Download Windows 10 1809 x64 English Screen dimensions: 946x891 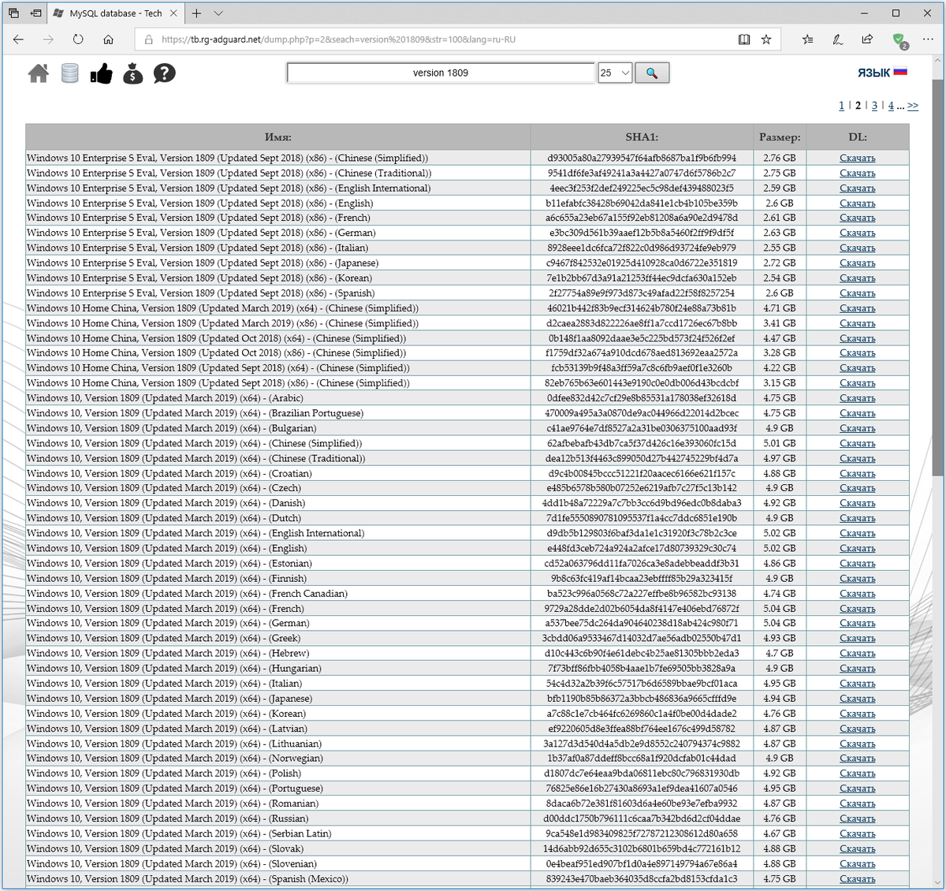(857, 548)
